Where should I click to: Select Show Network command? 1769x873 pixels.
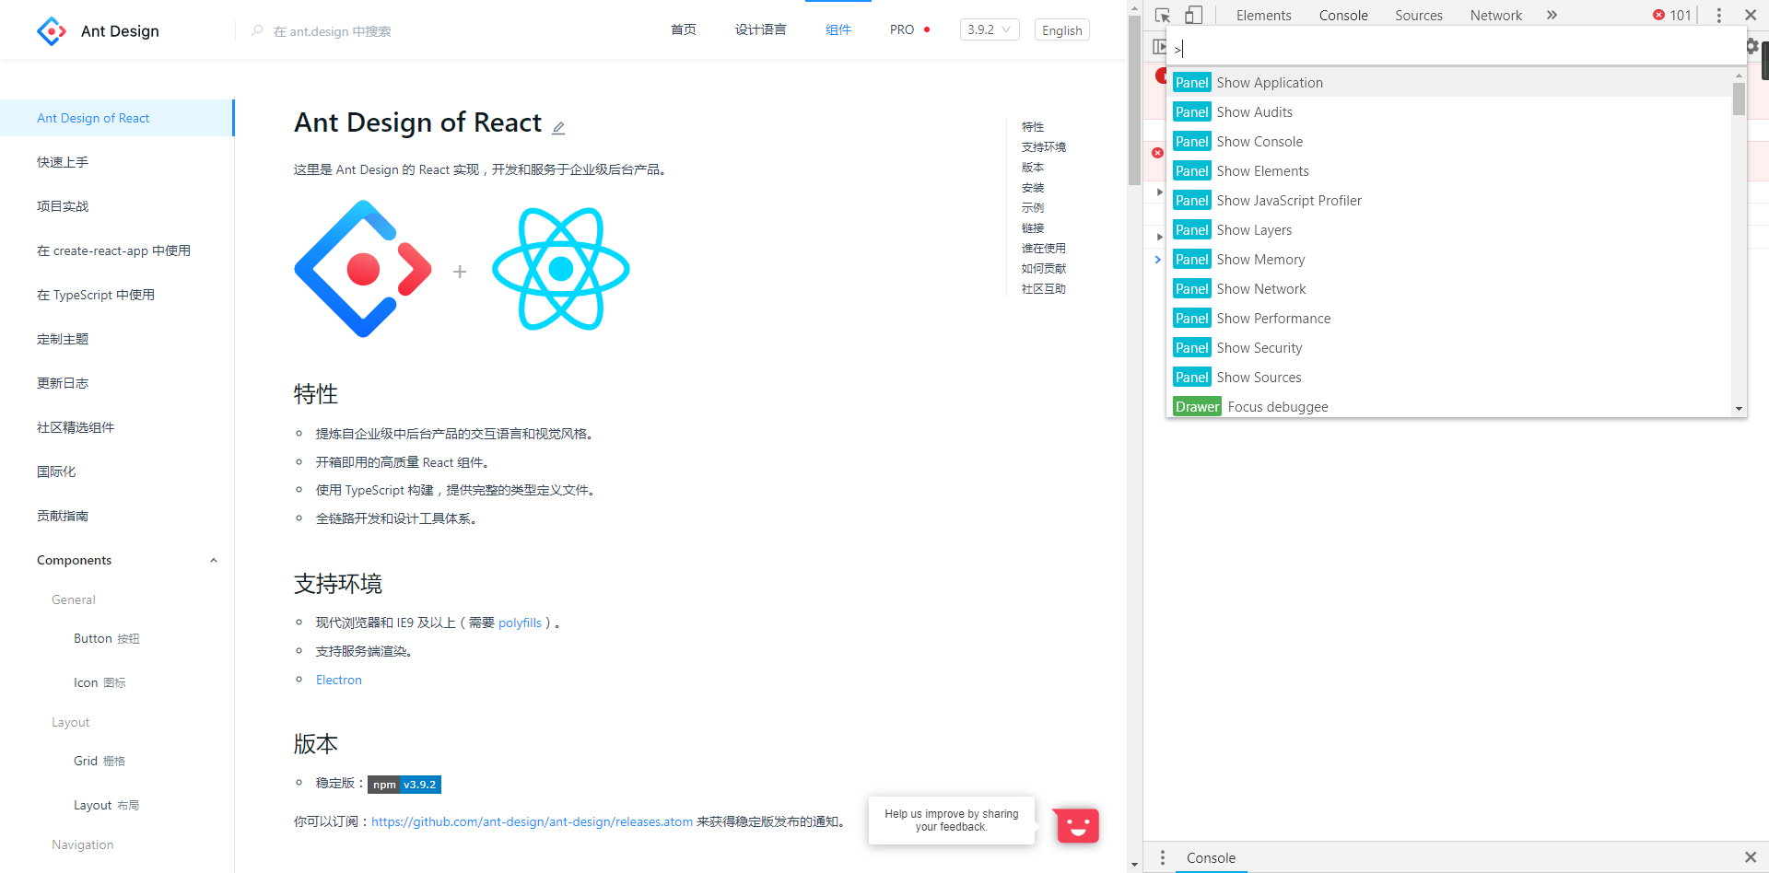[1450, 288]
